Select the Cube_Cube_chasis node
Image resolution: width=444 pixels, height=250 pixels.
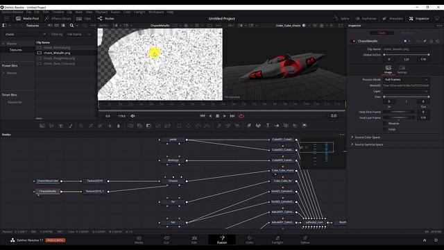tap(283, 171)
